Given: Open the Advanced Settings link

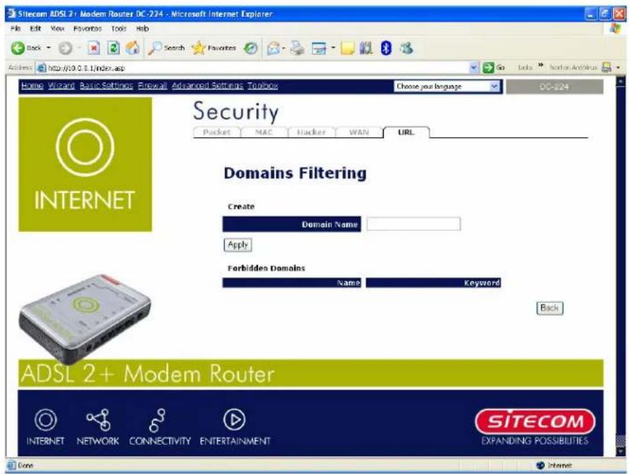Looking at the screenshot, I should 207,86.
